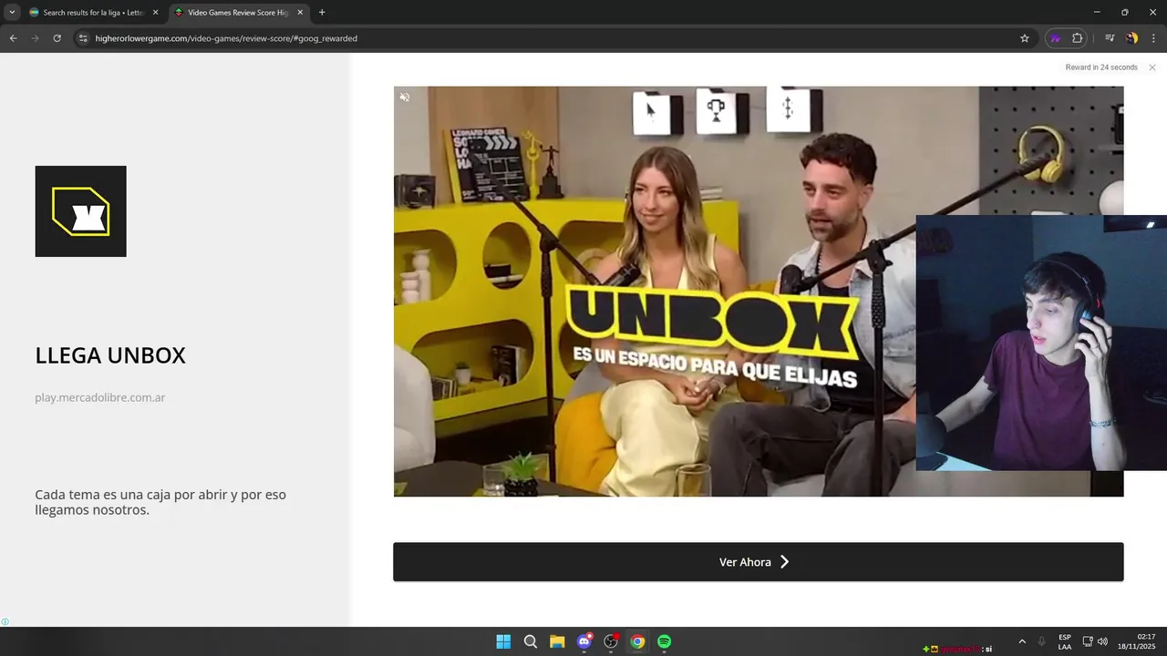Click the Ver Ahora button
The width and height of the screenshot is (1167, 656).
[759, 562]
